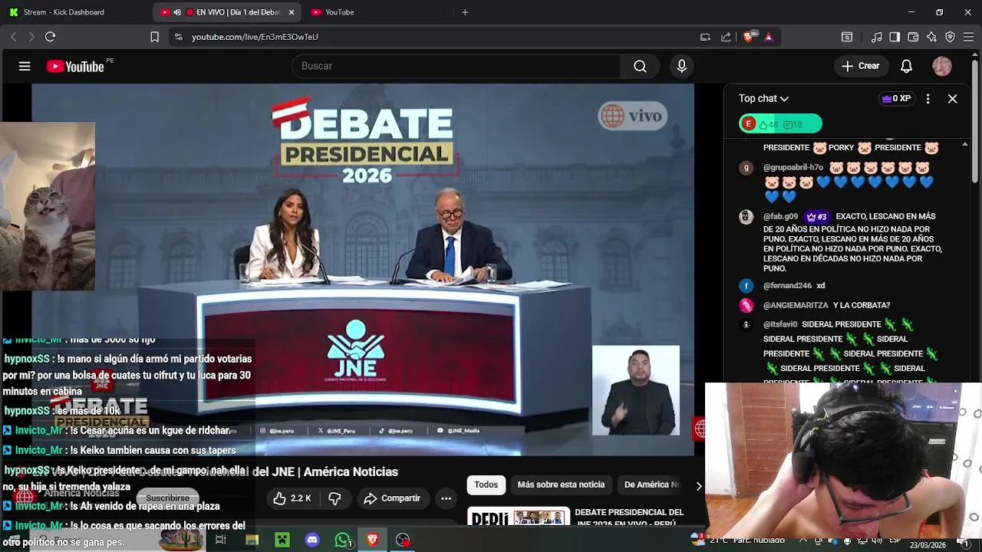Close the EN VIVO browser tab
982x552 pixels.
point(292,12)
